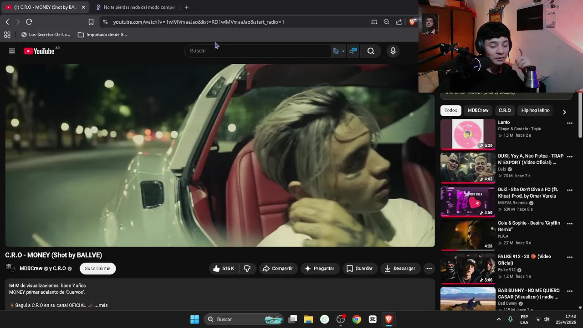Click MDBCrew channel avatar
The image size is (583, 328).
point(10,268)
